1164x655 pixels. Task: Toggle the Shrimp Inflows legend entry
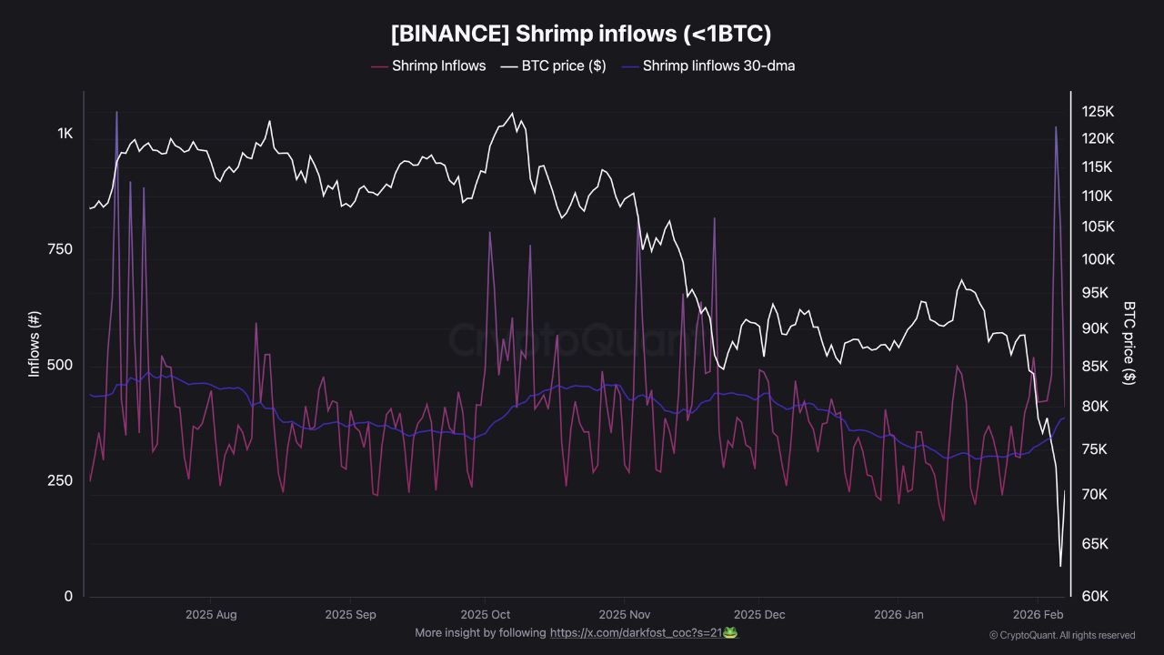[438, 66]
